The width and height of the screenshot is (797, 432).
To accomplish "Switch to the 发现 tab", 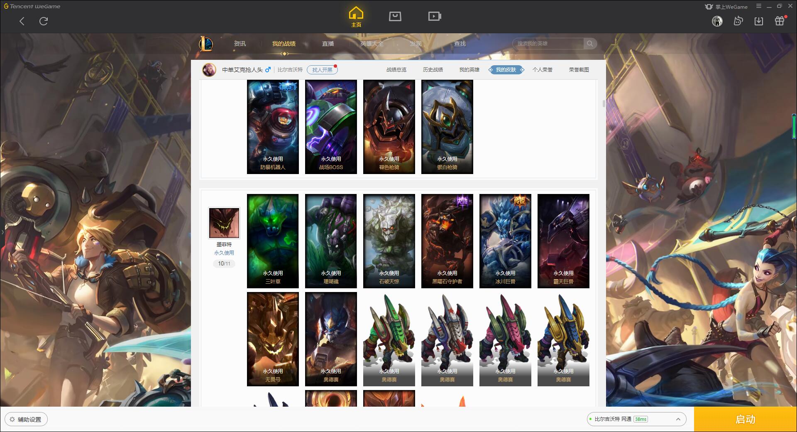I will 416,44.
